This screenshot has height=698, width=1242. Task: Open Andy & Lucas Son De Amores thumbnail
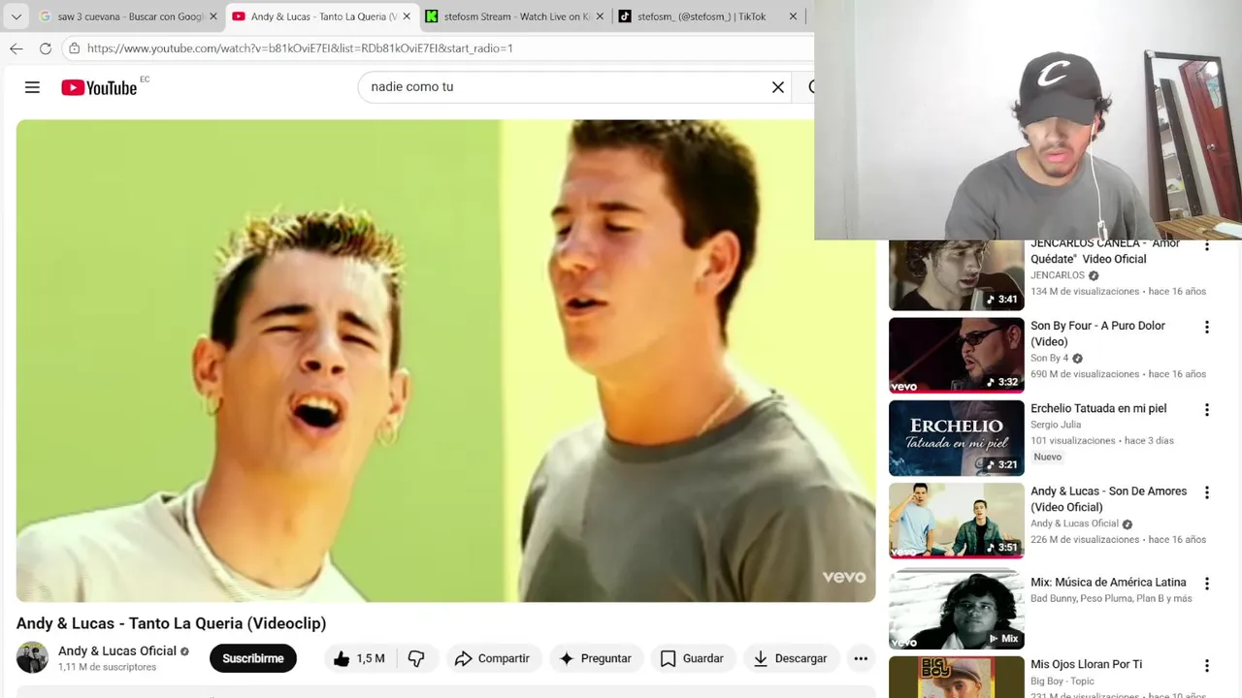[956, 521]
